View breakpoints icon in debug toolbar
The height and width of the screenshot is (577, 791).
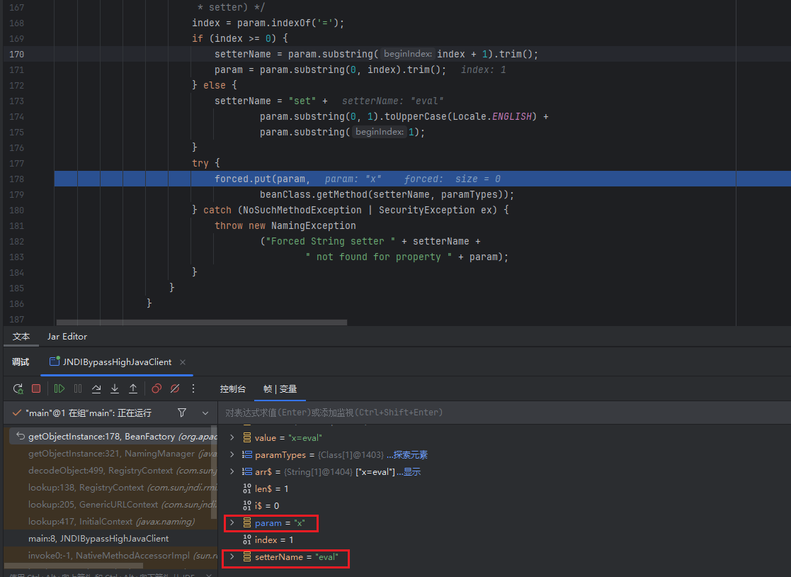(x=157, y=388)
